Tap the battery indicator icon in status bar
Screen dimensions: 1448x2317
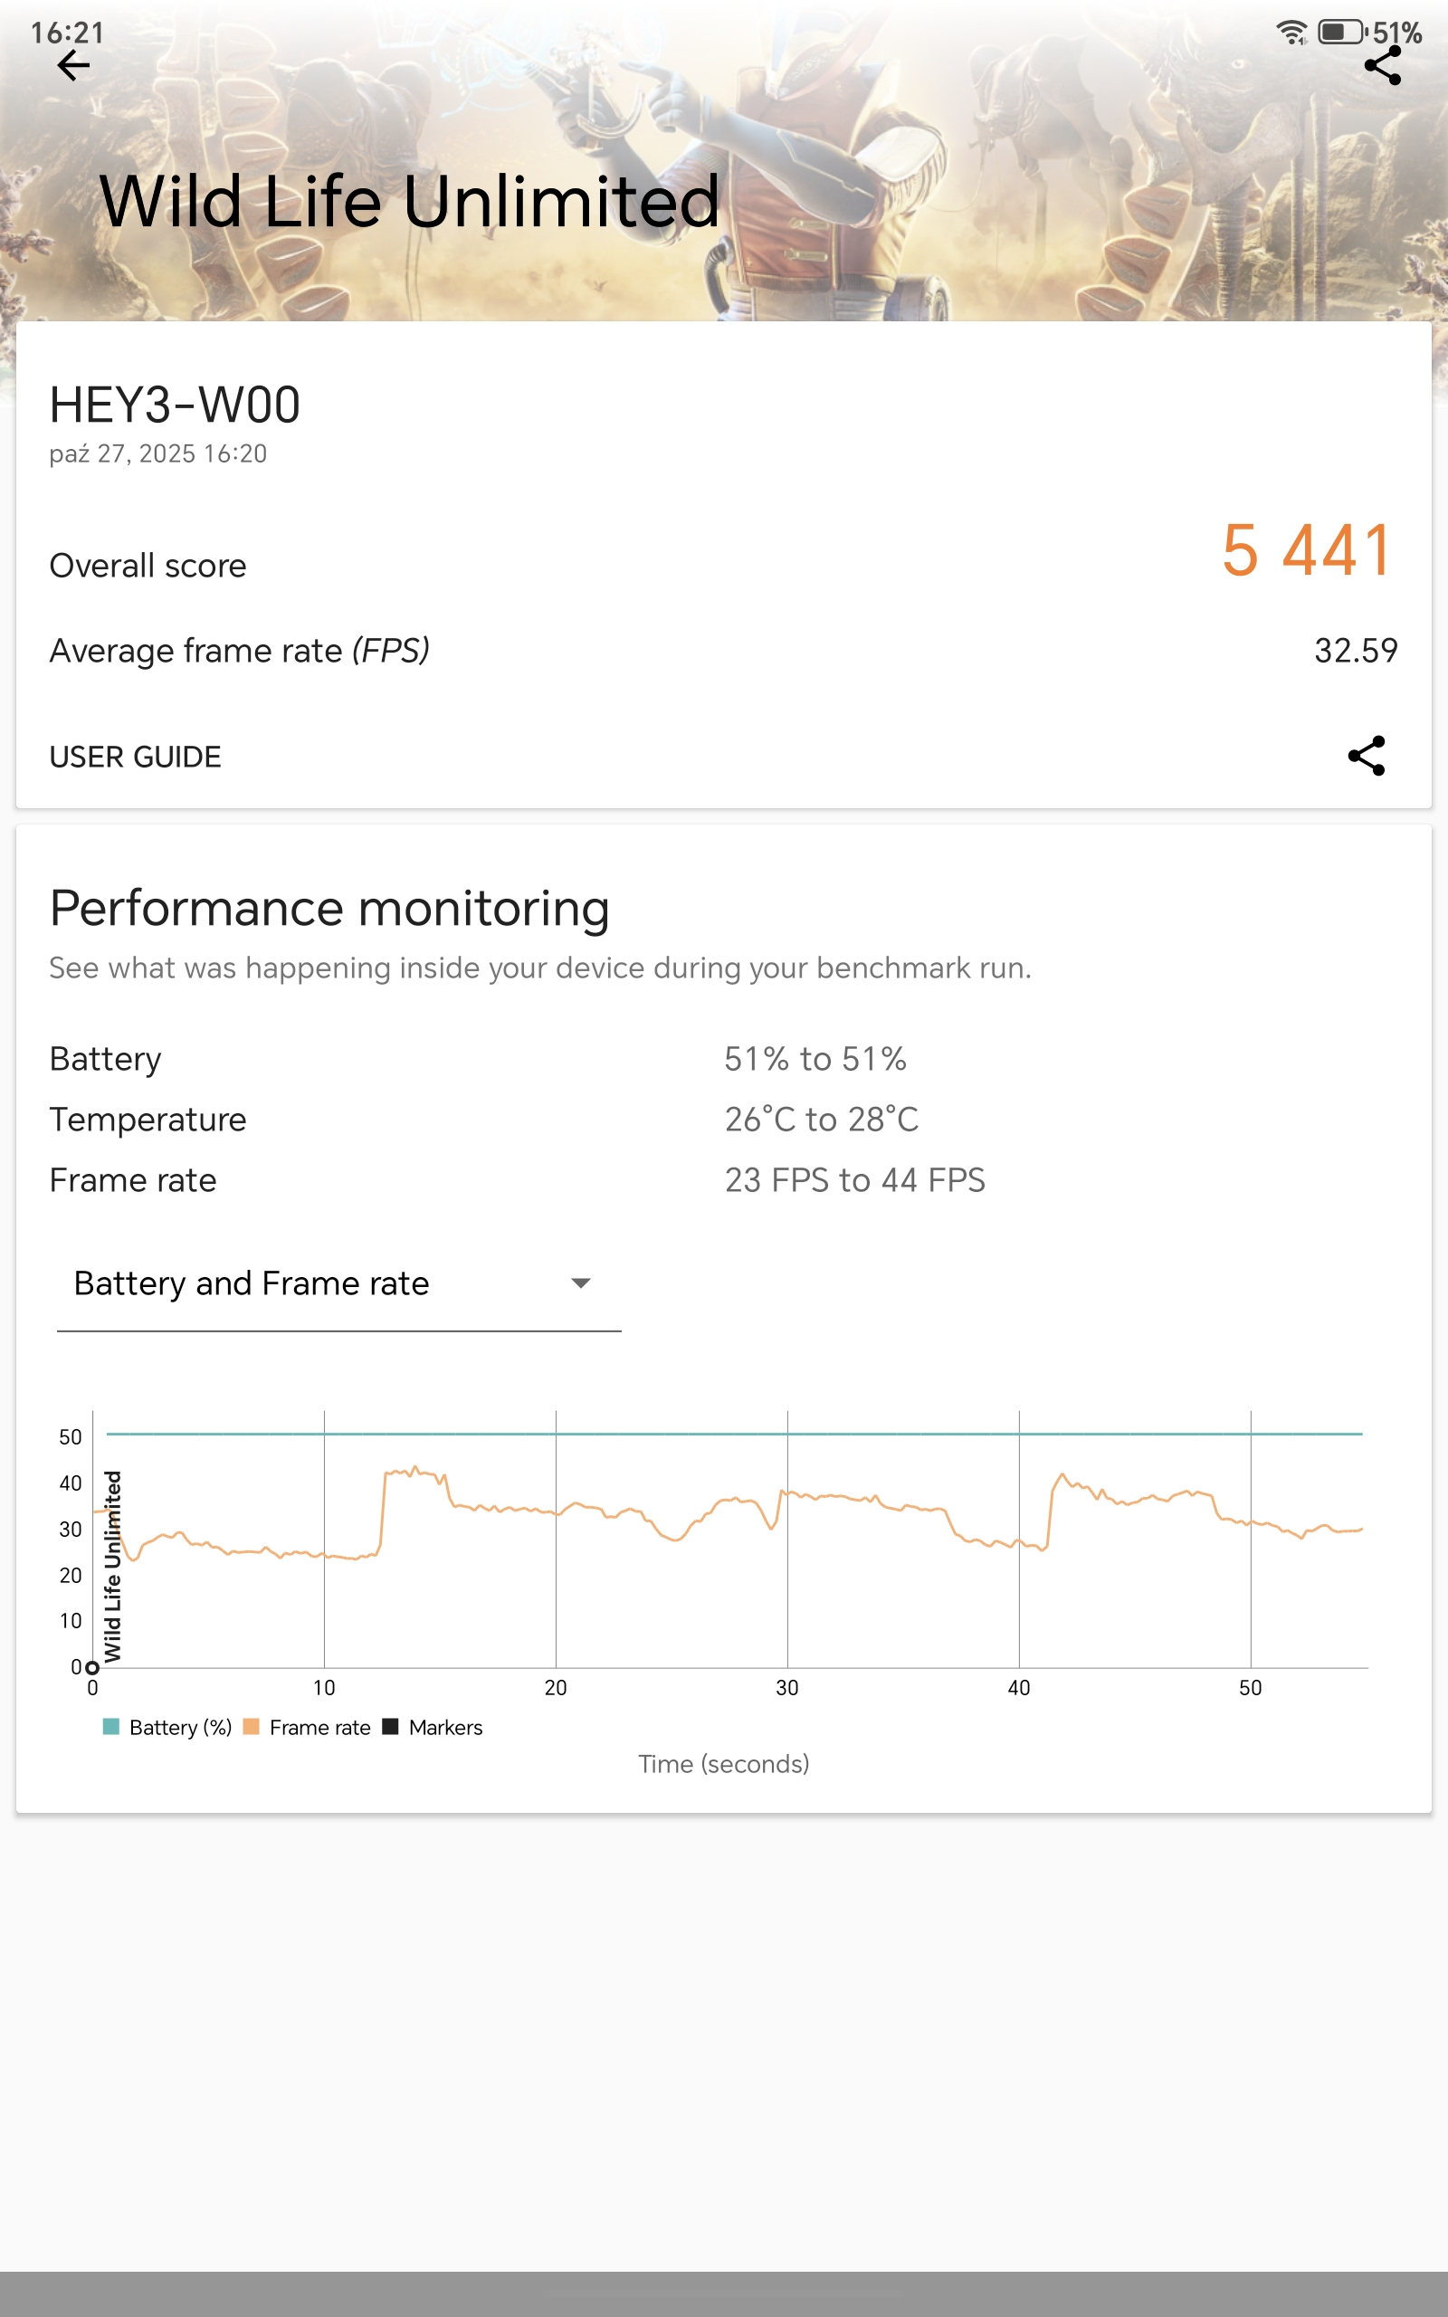pyautogui.click(x=1340, y=33)
